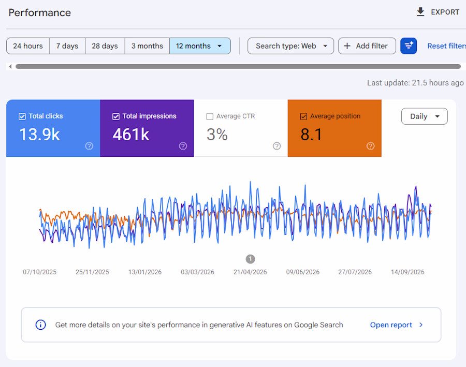466x367 pixels.
Task: Click help icon on Total impressions card
Action: (183, 146)
